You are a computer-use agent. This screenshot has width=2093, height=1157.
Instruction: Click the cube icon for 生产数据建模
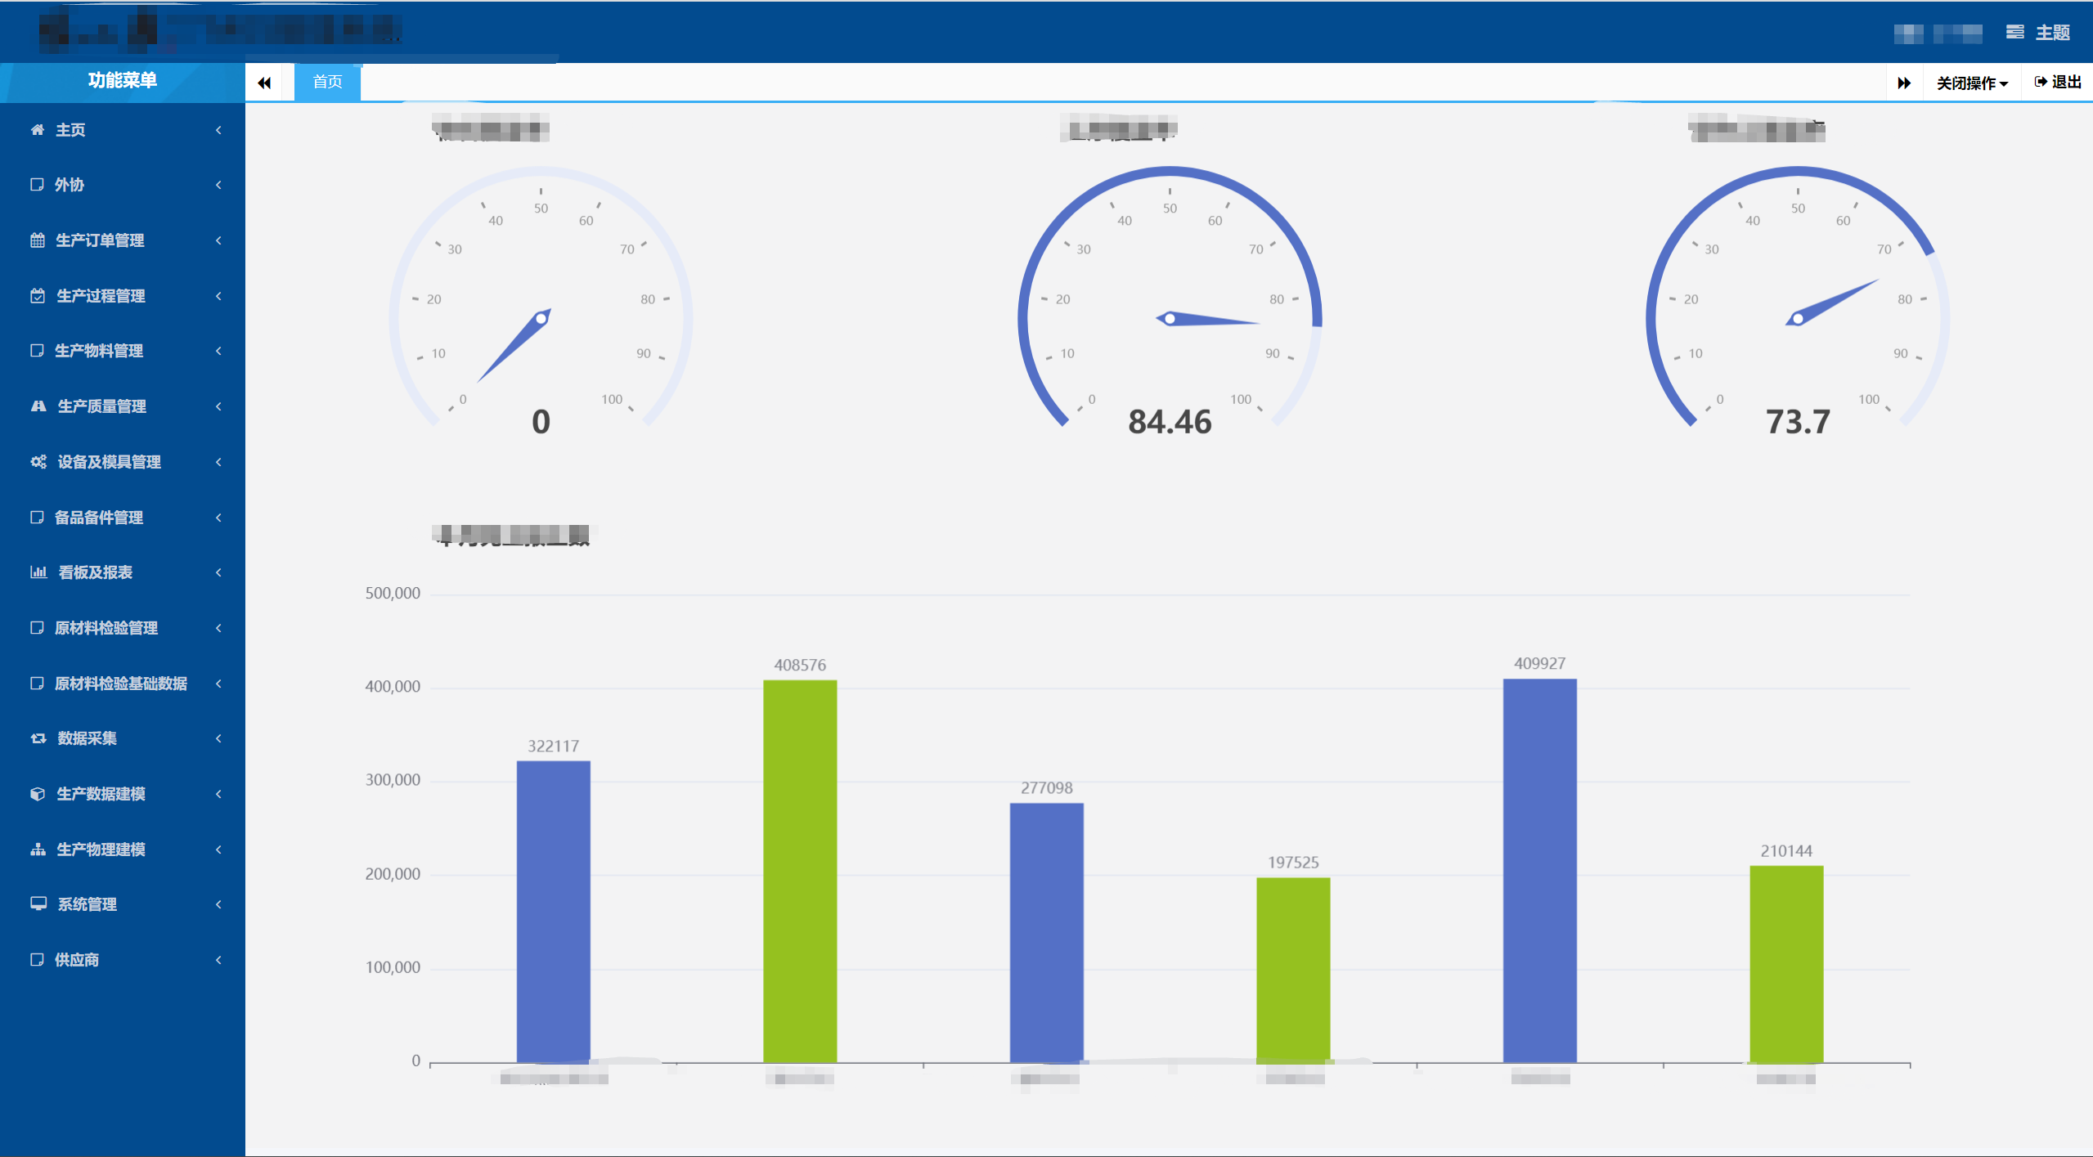point(38,793)
